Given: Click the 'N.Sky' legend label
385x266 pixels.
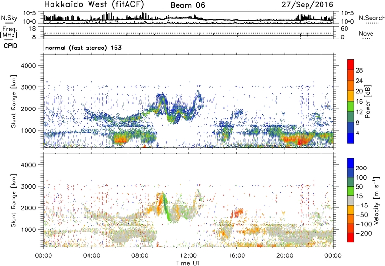Looking at the screenshot, I should point(9,18).
